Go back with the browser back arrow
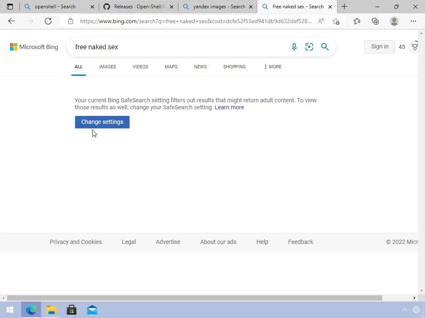 click(12, 21)
